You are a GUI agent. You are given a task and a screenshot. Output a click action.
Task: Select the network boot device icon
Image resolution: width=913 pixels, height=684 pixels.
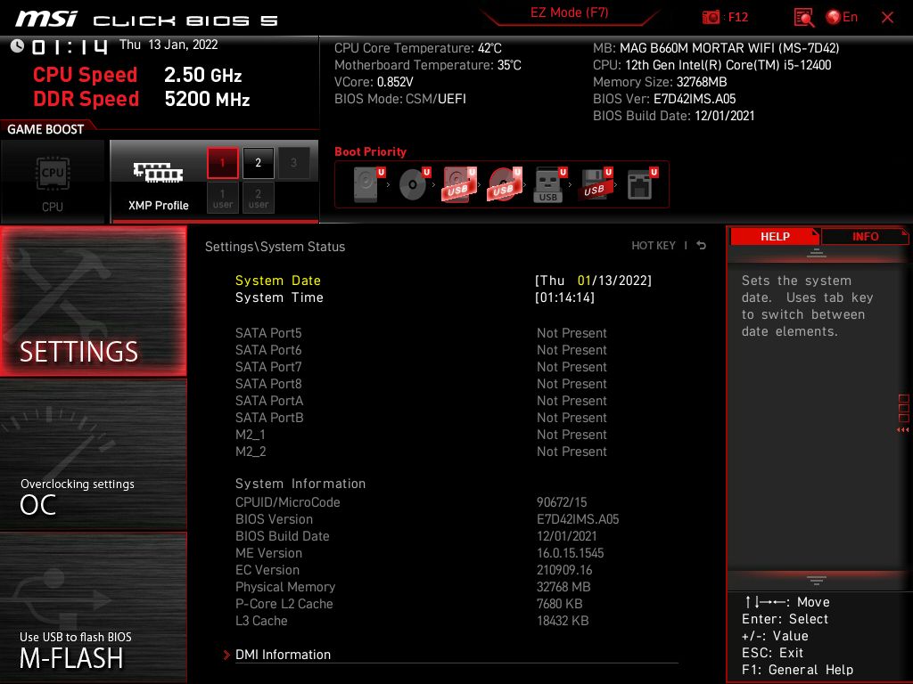[642, 184]
